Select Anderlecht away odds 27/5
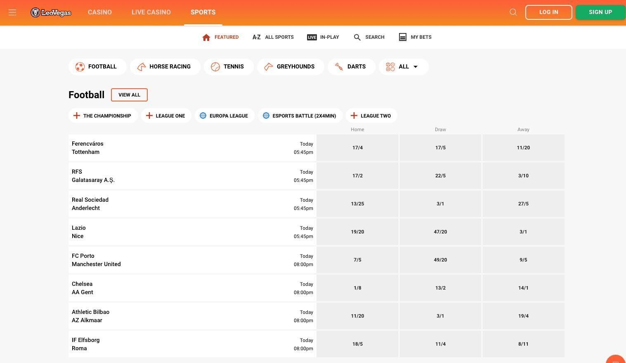626x363 pixels. pos(523,204)
